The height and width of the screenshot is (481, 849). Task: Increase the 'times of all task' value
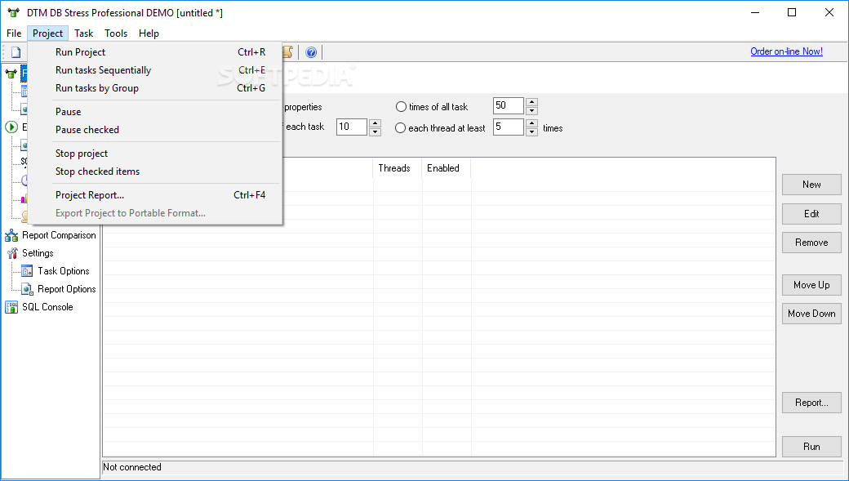(531, 102)
